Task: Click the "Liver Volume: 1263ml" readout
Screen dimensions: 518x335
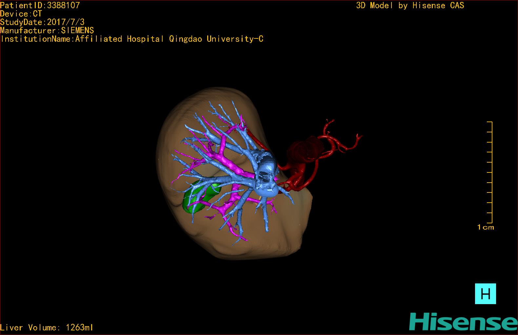Action: 47,327
